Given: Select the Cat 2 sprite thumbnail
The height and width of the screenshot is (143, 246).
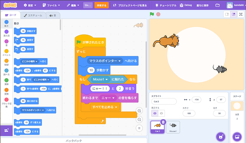Looking at the screenshot, I should click(x=157, y=127).
